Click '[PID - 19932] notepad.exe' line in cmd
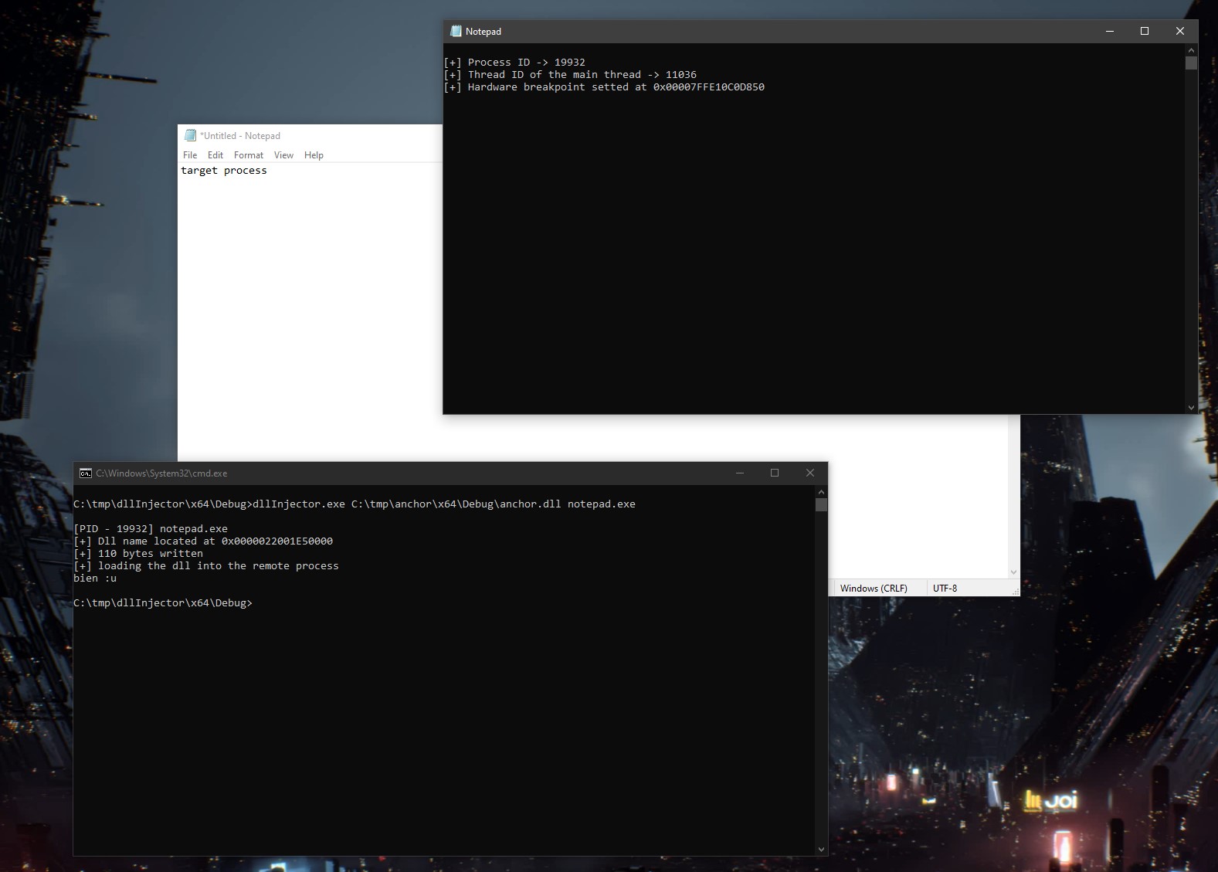Screen dimensions: 1218x872 pyautogui.click(x=151, y=529)
